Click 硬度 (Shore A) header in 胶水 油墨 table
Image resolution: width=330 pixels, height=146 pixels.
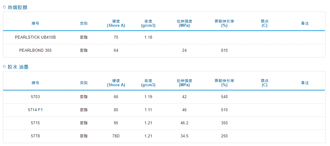point(116,83)
